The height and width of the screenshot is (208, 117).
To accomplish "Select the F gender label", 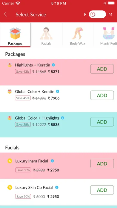I will [x=85, y=14].
